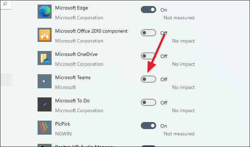Disable the PicPick startup toggle
250x147 pixels.
(x=148, y=126)
